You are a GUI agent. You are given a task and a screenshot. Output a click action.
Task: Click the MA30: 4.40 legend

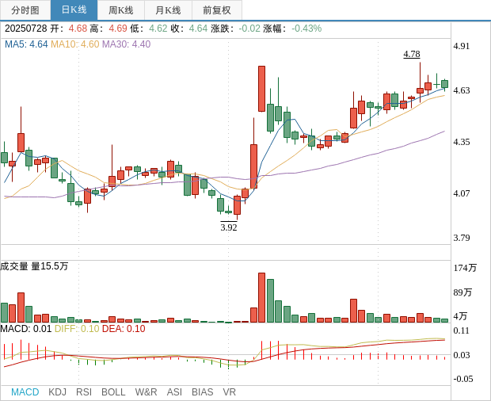[x=126, y=44]
